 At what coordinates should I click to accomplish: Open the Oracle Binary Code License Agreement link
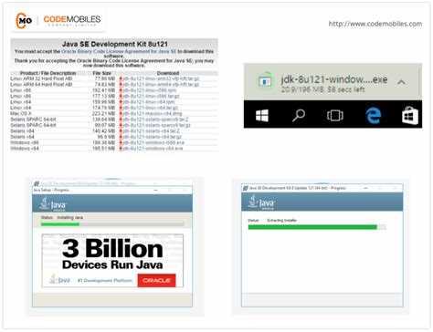coord(119,51)
